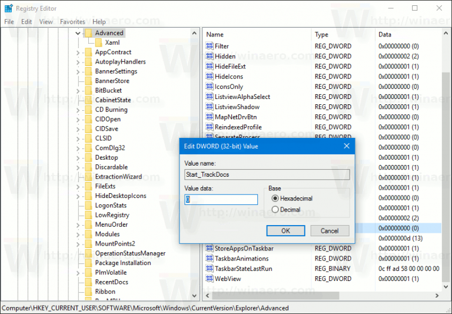Viewport: 452px width, 314px height.
Task: Expand the AppContract tree node
Action: (x=78, y=52)
